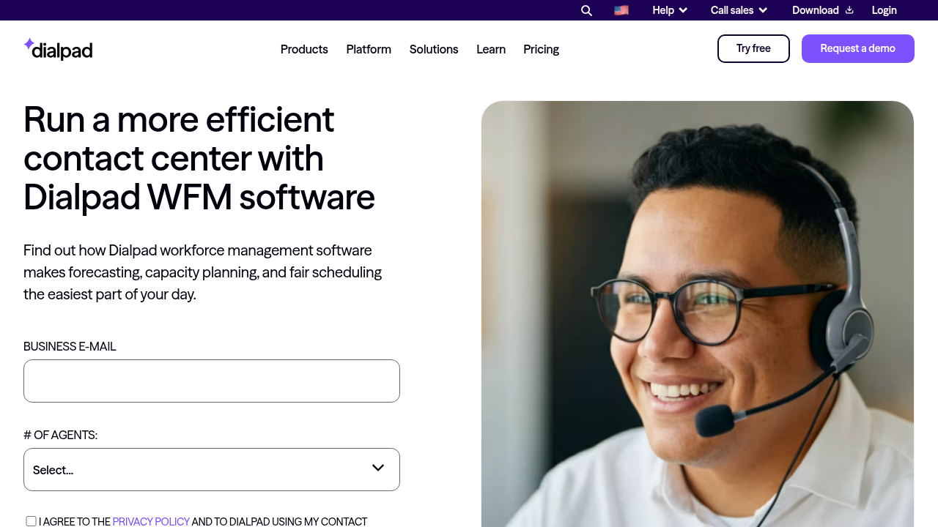938x527 pixels.
Task: Go to the Pricing page
Action: click(541, 49)
